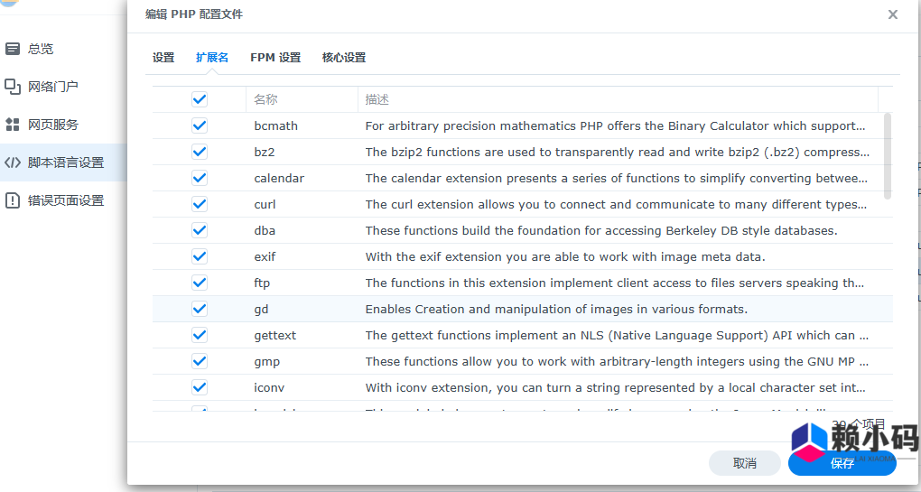Click the 名称 column header

point(302,99)
